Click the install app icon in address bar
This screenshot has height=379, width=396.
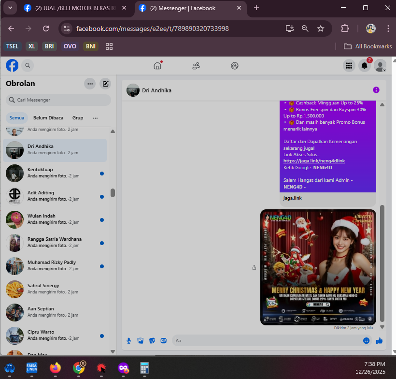[290, 29]
